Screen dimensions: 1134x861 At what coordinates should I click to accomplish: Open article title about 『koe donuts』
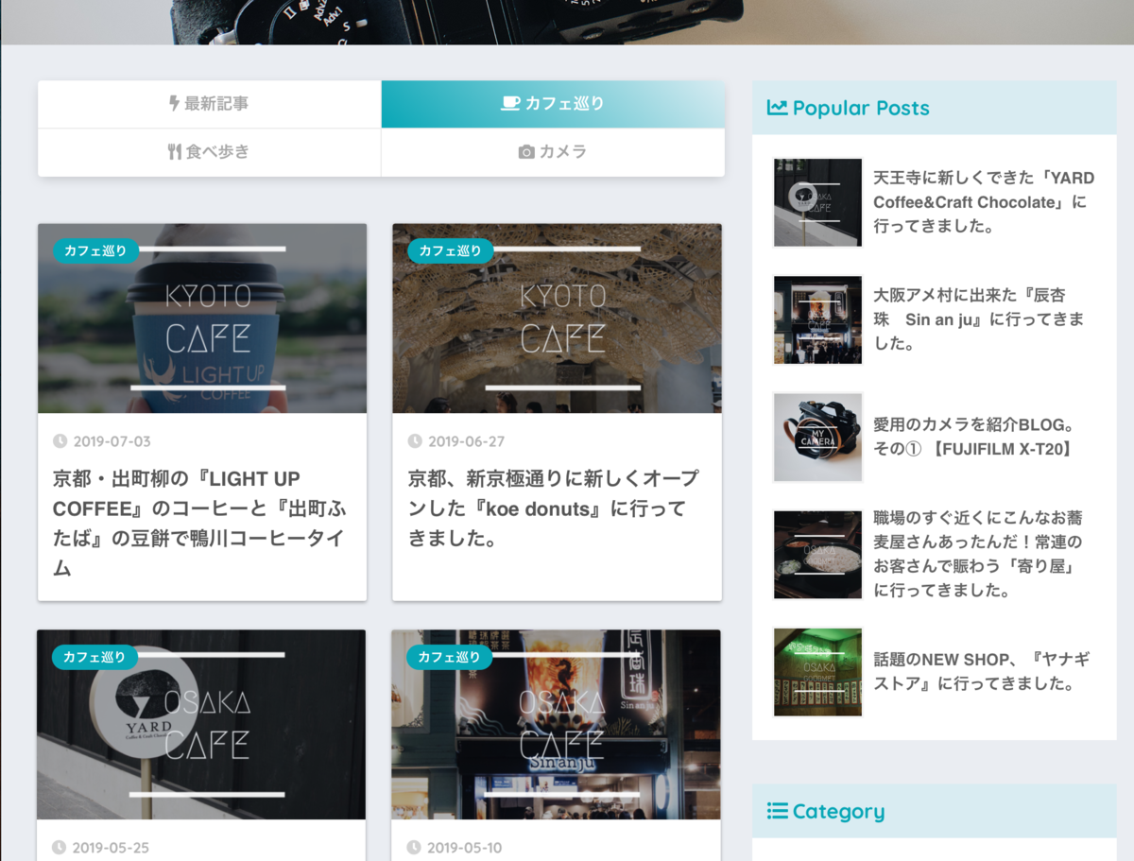[x=553, y=508]
